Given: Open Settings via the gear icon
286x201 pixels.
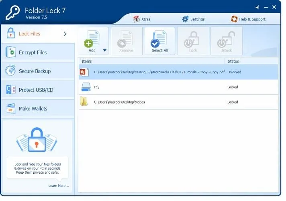Looking at the screenshot, I should coord(185,19).
